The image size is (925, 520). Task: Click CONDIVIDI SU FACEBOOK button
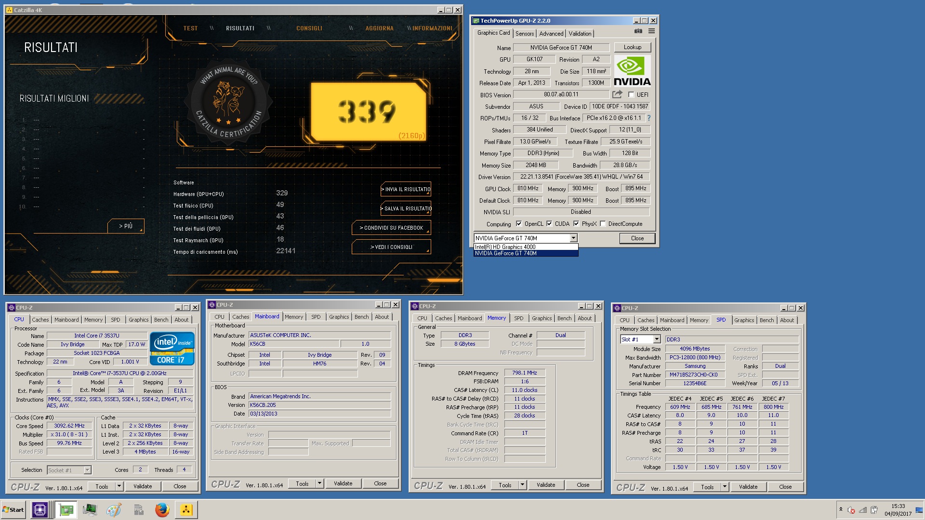(x=391, y=228)
